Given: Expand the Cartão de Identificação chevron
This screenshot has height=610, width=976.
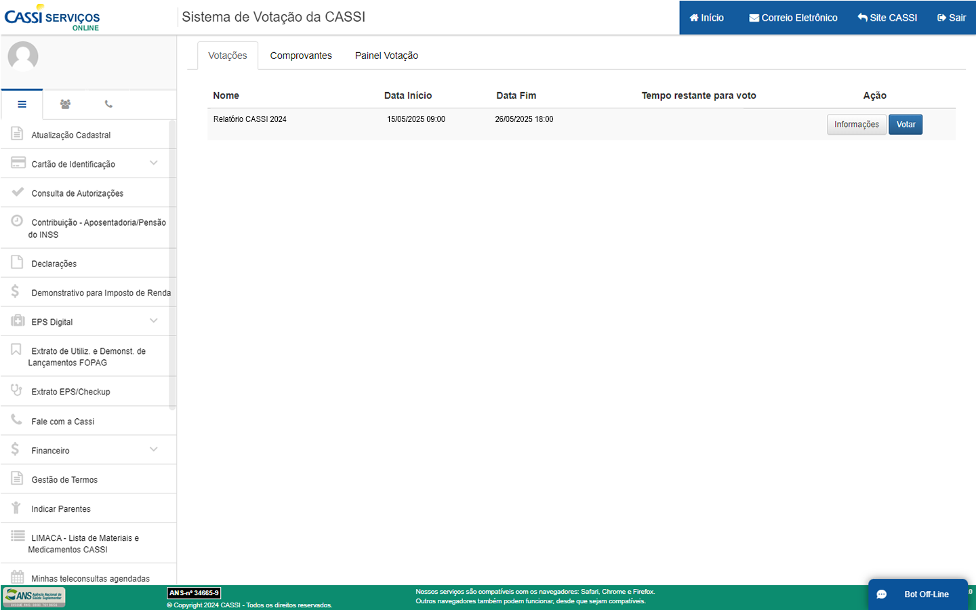Looking at the screenshot, I should tap(154, 163).
